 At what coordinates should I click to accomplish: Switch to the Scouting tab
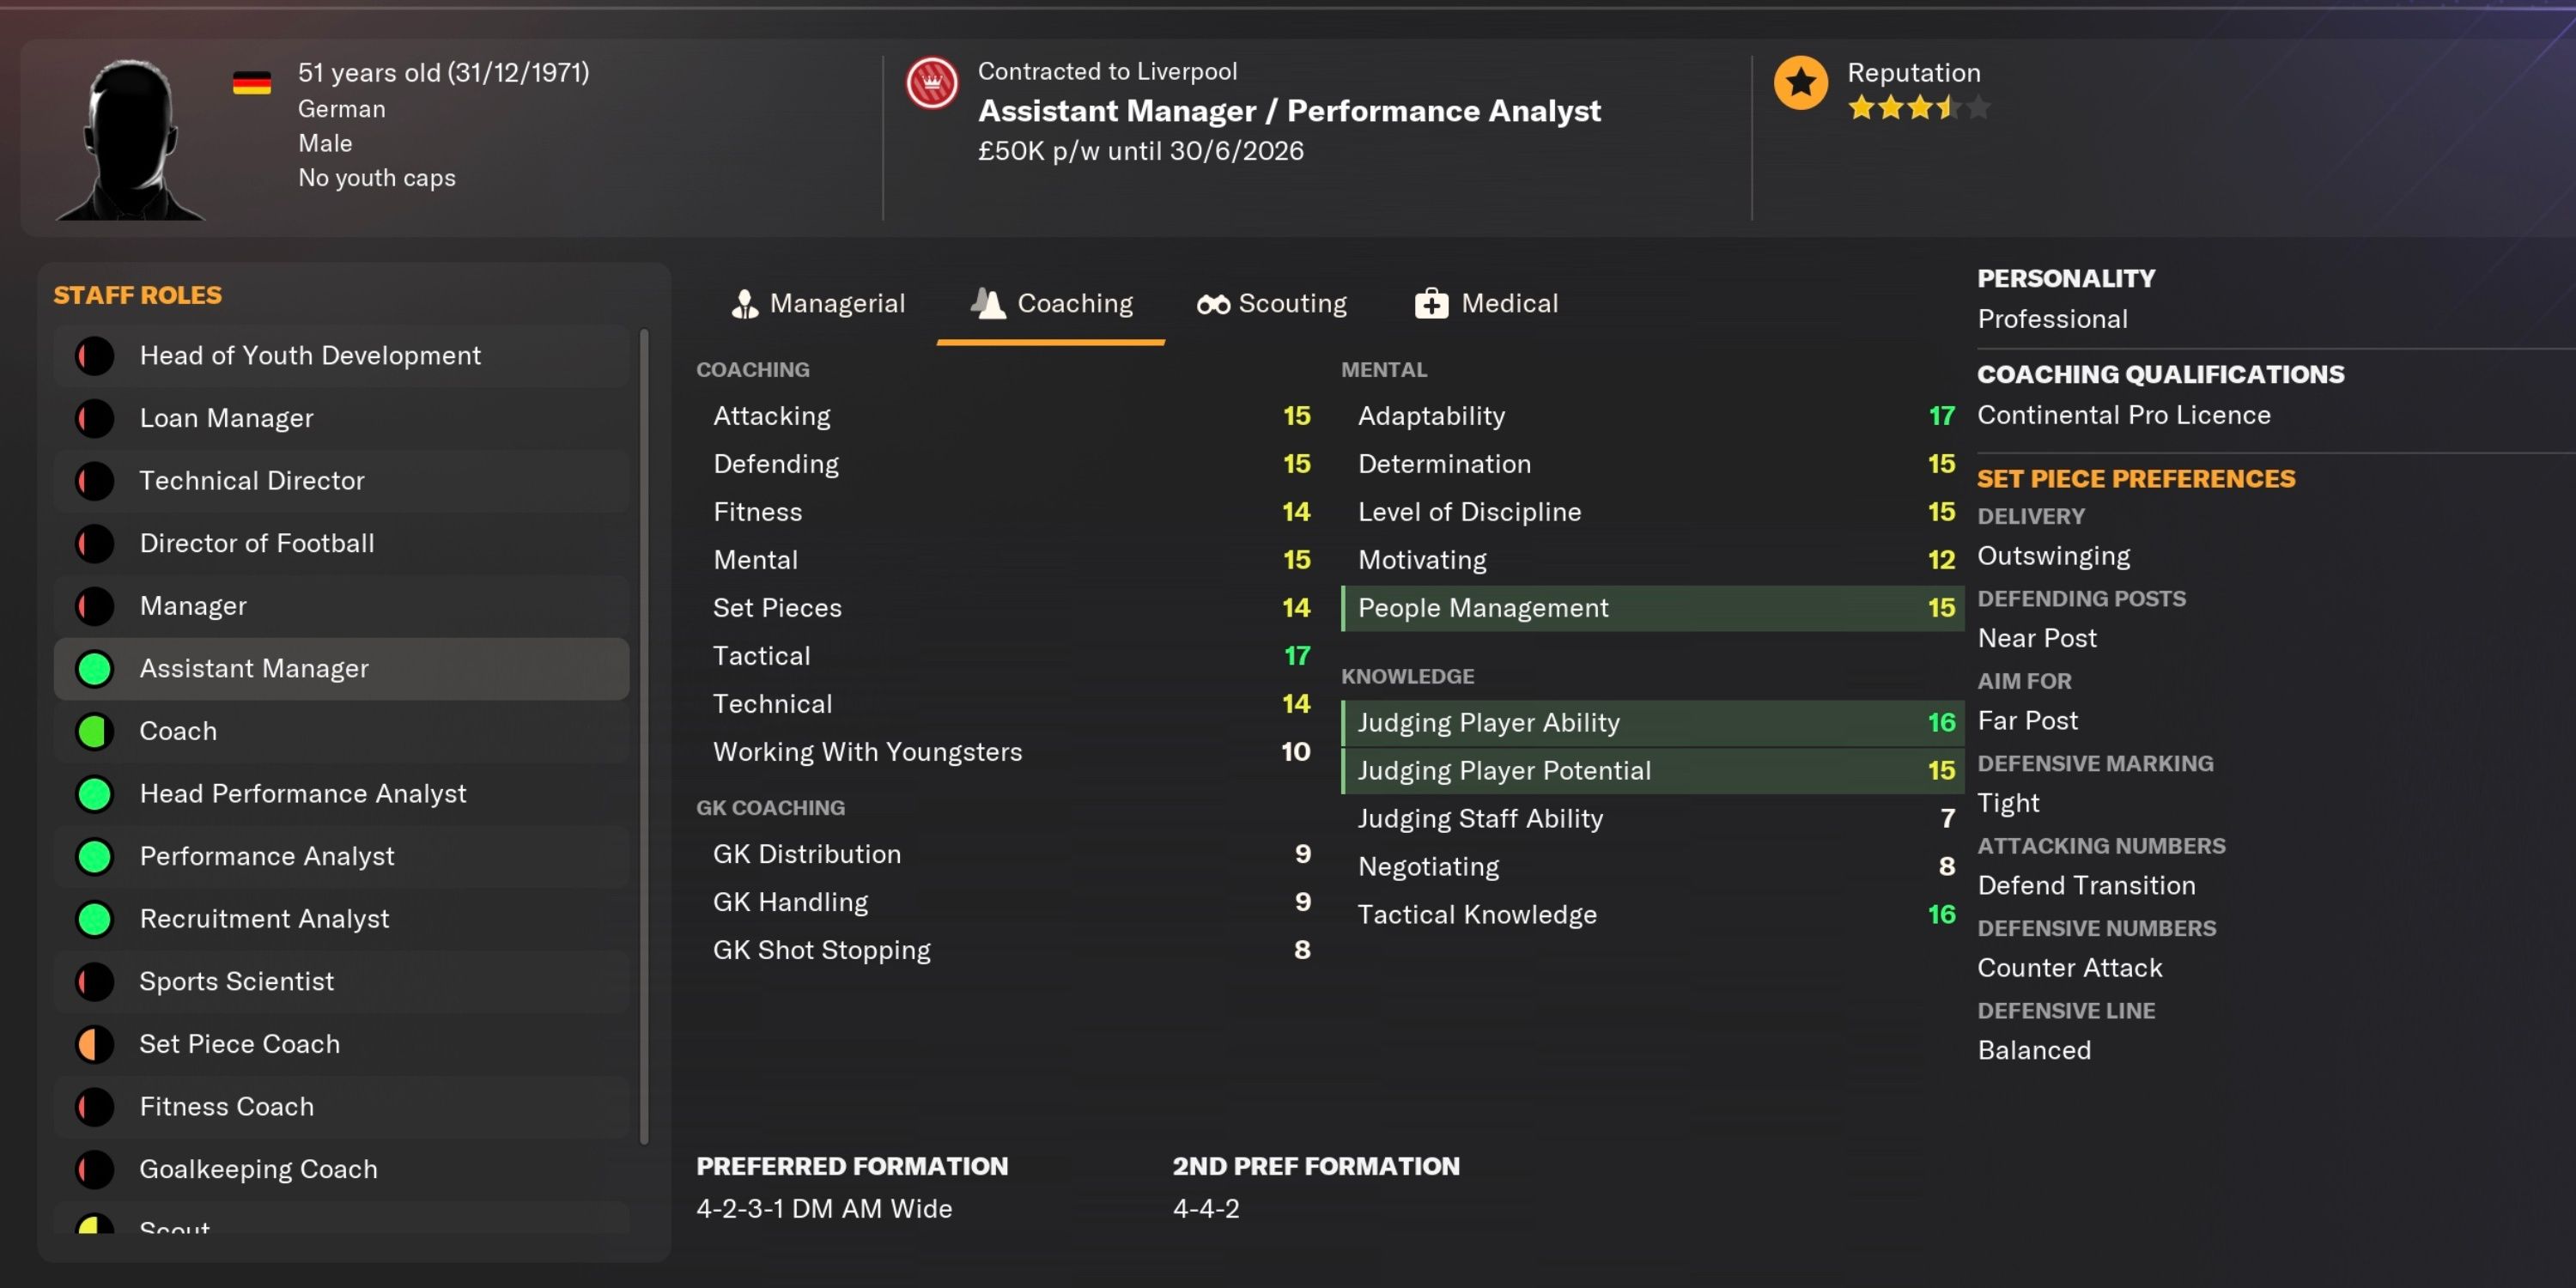tap(1272, 304)
